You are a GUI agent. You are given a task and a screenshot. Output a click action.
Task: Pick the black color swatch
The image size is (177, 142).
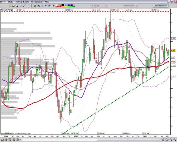(63, 5)
